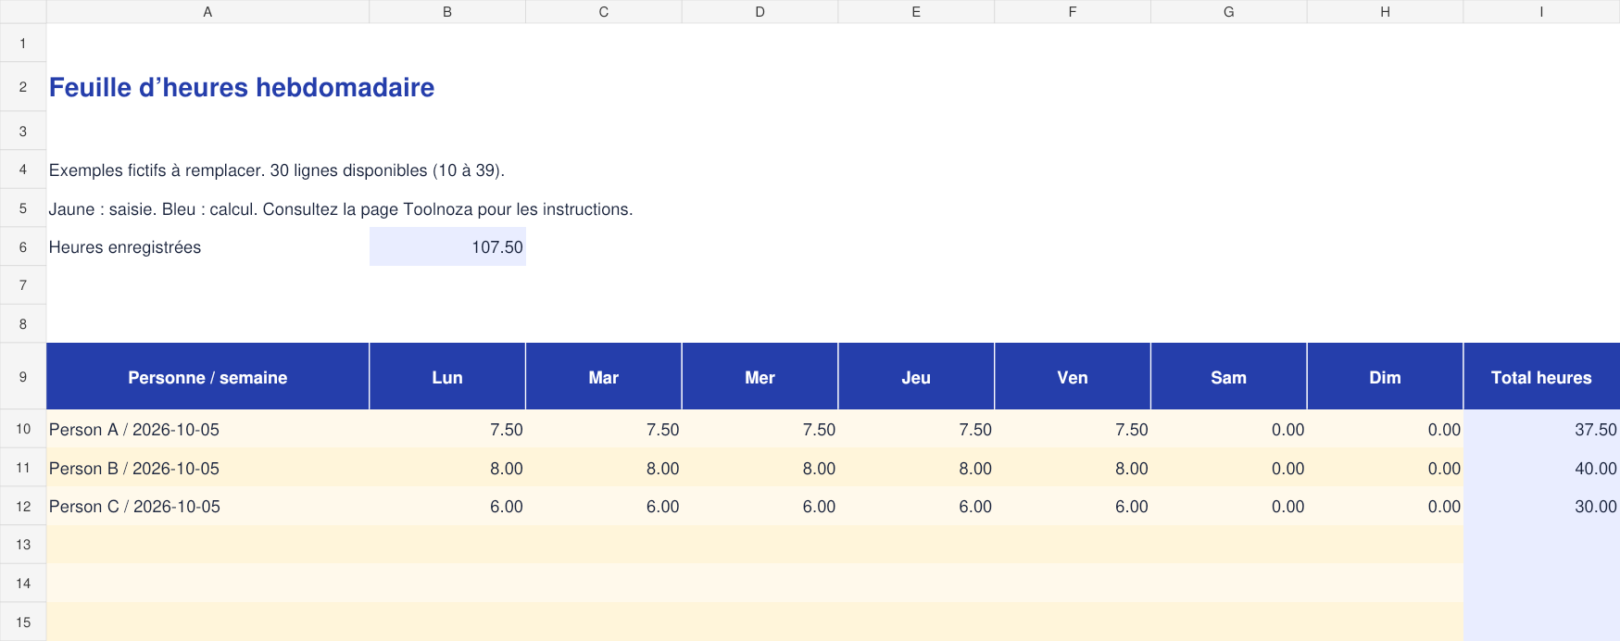This screenshot has width=1620, height=641.
Task: Select the empty Jeu cell in row 13
Action: [916, 545]
